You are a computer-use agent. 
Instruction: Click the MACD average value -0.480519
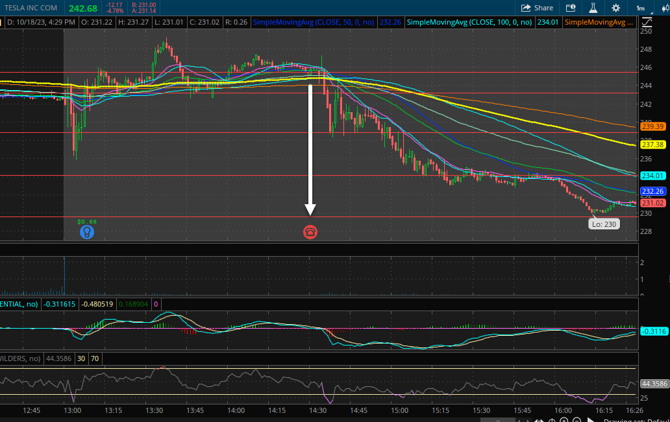pyautogui.click(x=97, y=304)
